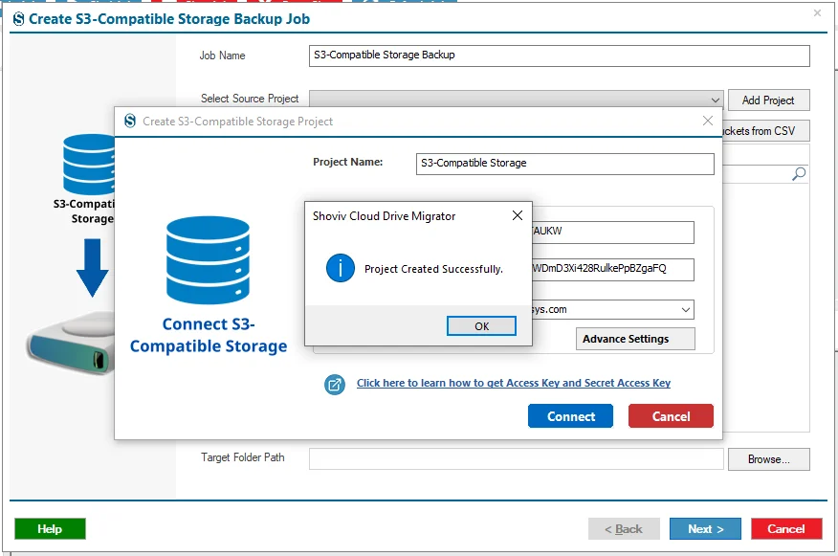Click the external link icon beside the help link
Screen dimensions: 838x556
(335, 385)
